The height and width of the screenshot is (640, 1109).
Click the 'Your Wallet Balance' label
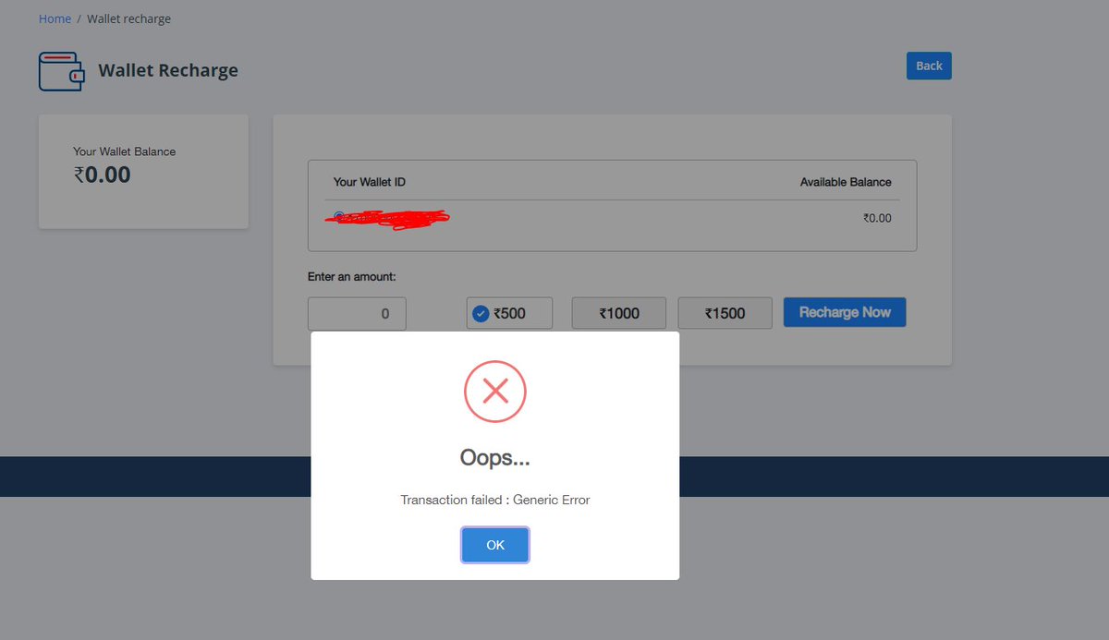(125, 151)
